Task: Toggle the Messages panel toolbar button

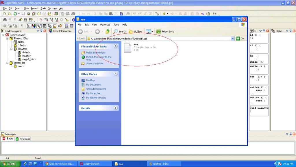Action: [x=55, y=26]
